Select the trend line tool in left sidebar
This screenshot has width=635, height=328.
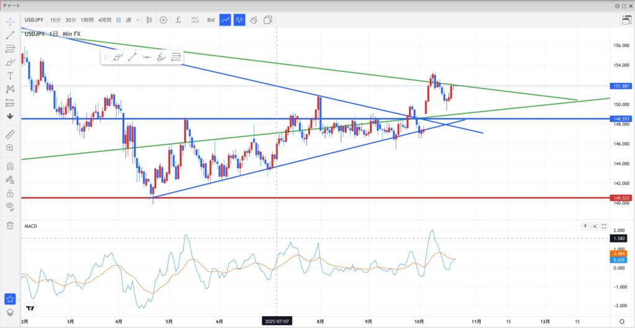coord(10,35)
